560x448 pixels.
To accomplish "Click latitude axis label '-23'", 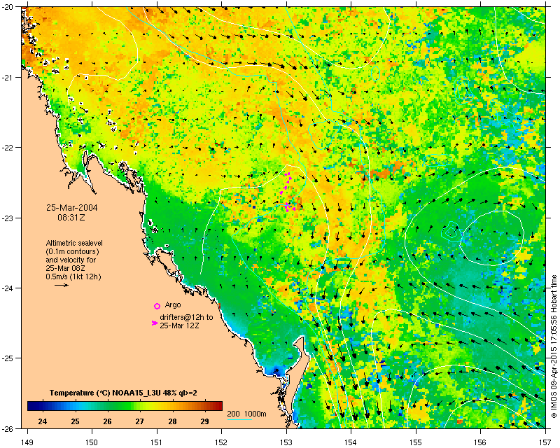I will [x=8, y=218].
